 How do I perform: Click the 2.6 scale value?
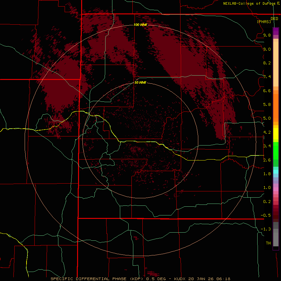(267, 160)
